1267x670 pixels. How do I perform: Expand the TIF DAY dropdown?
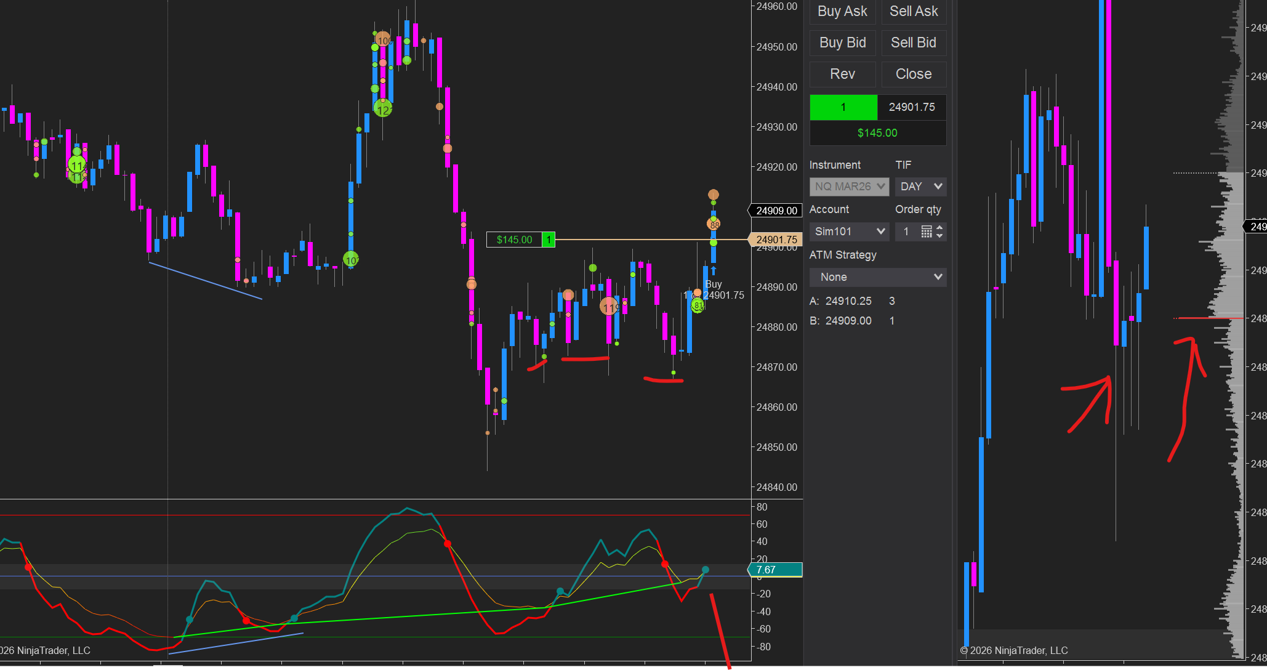coord(920,187)
